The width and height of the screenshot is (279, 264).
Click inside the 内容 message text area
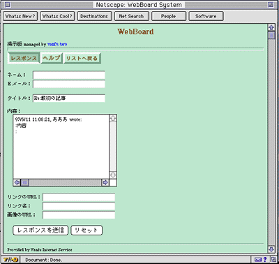(61, 147)
